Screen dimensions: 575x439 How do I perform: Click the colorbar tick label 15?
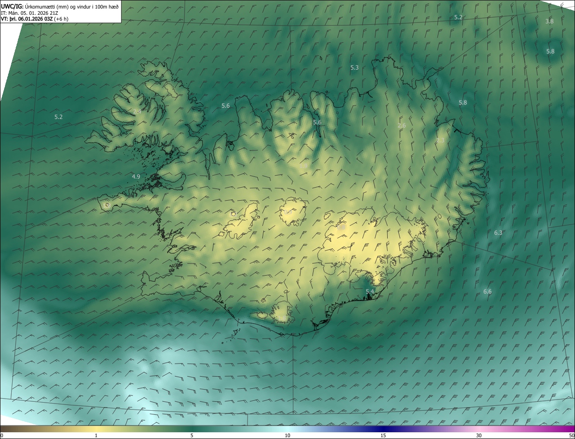pyautogui.click(x=383, y=435)
